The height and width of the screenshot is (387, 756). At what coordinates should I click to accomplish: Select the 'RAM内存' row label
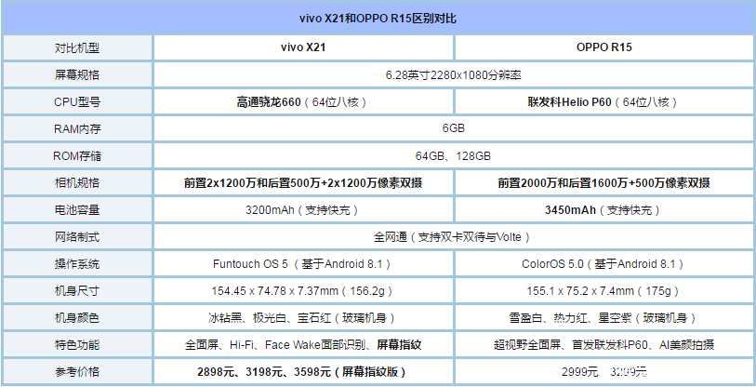pos(77,128)
